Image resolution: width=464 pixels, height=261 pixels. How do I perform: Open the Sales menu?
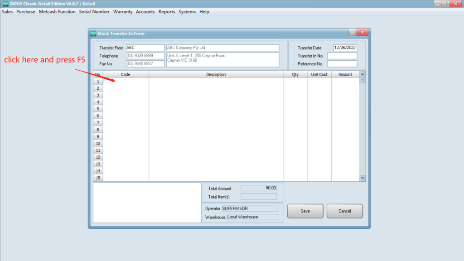pyautogui.click(x=7, y=12)
